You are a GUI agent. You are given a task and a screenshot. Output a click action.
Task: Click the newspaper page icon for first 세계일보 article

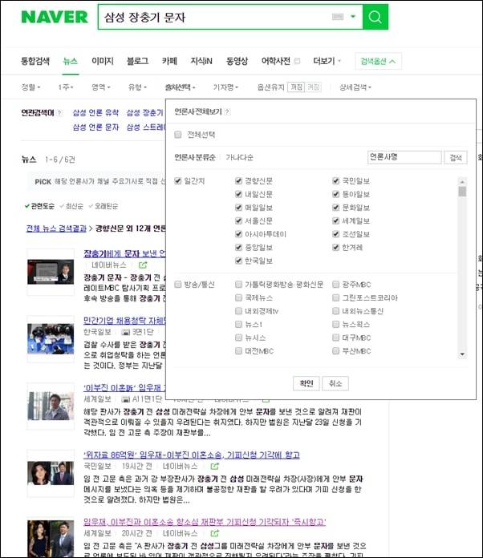click(x=125, y=399)
